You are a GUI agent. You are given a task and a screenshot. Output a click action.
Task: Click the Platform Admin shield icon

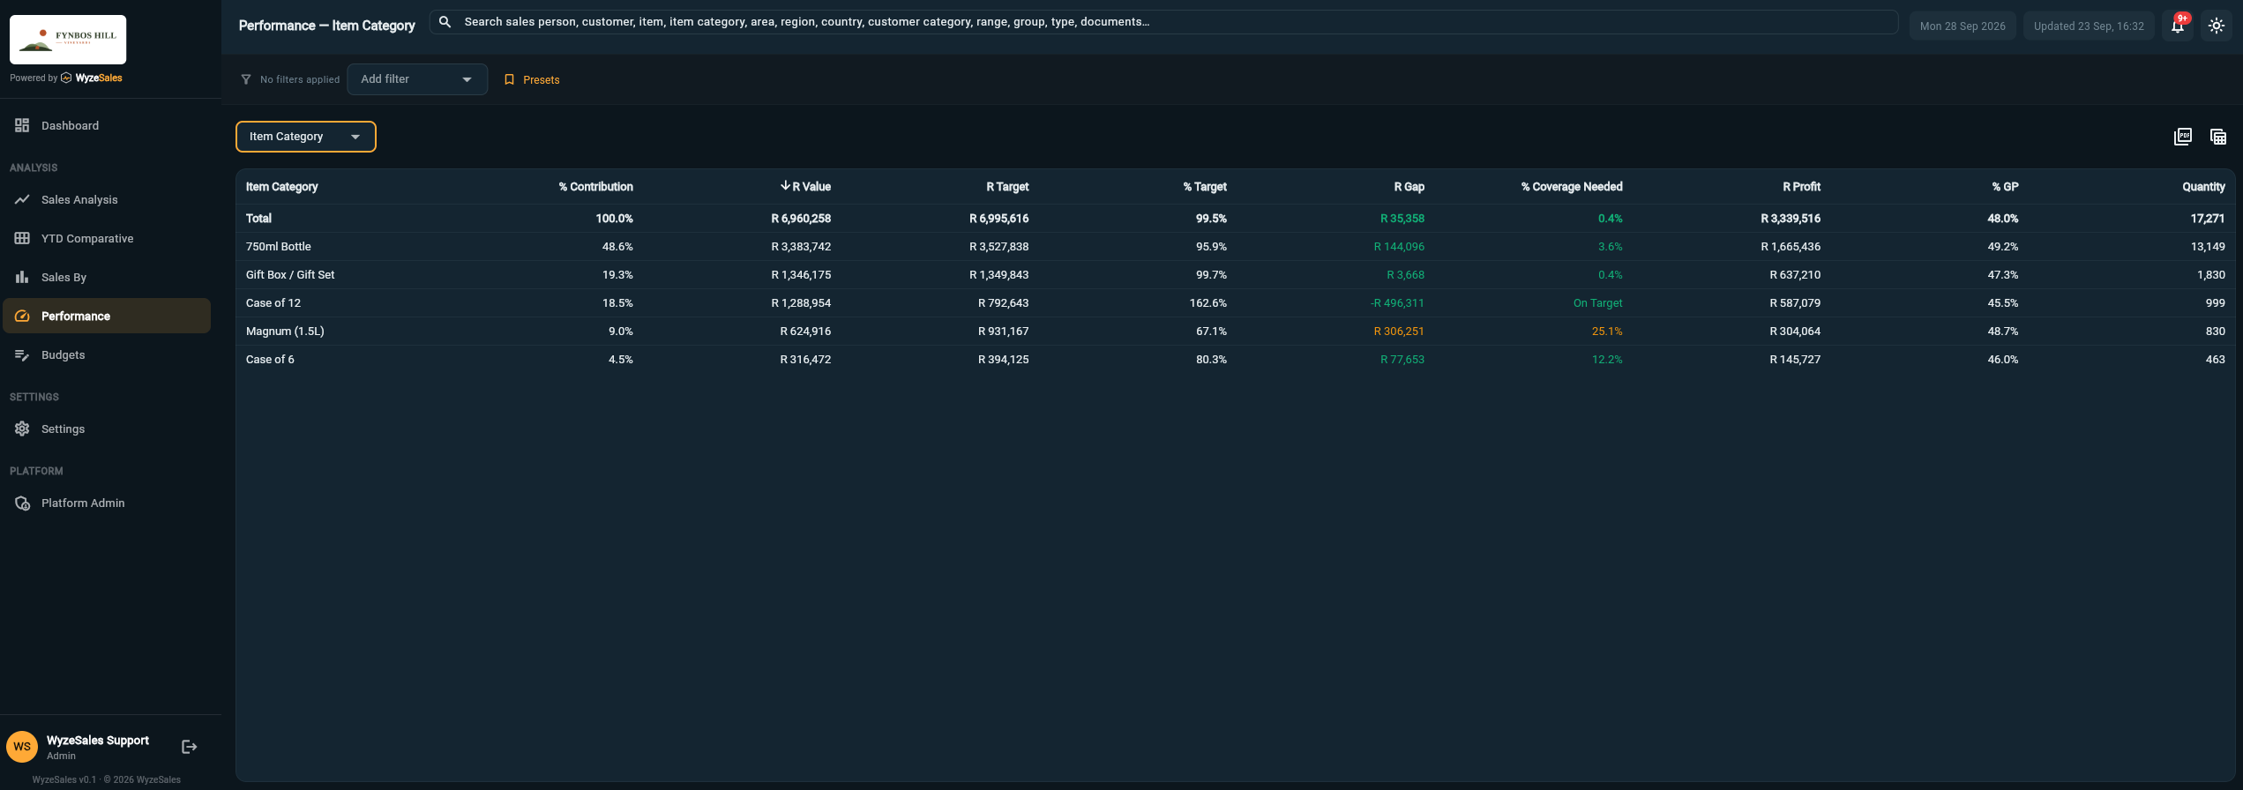[22, 503]
